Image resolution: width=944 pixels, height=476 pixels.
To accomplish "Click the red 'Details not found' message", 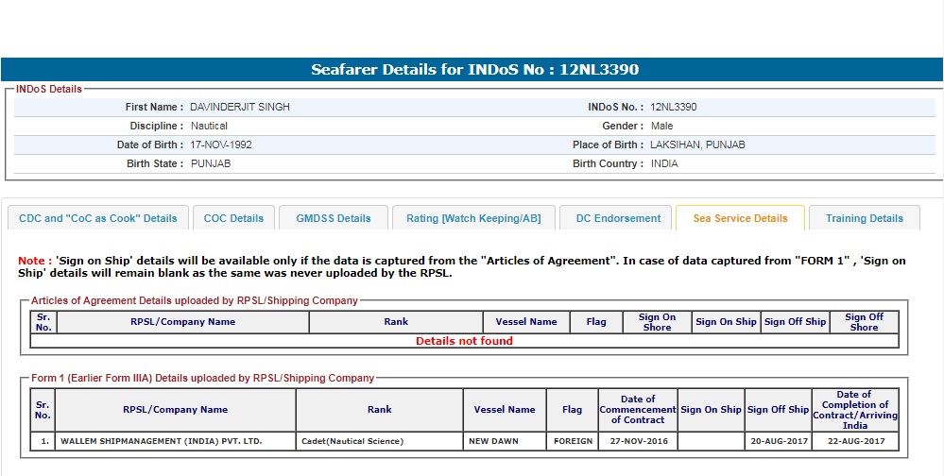I will click(x=464, y=341).
